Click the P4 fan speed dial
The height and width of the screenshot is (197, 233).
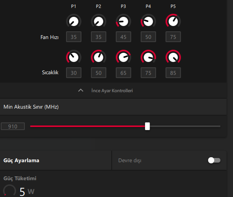[148, 21]
